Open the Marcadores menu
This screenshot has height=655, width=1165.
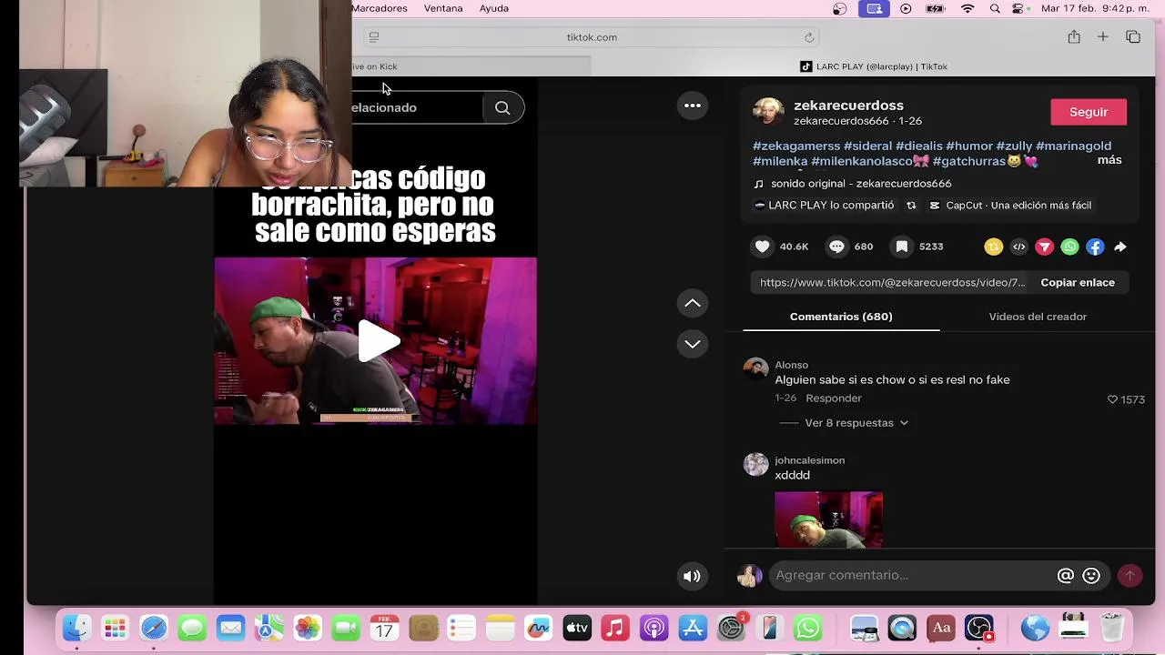click(x=380, y=8)
